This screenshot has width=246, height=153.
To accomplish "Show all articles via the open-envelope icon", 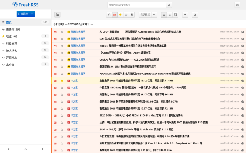I will point(109,15).
